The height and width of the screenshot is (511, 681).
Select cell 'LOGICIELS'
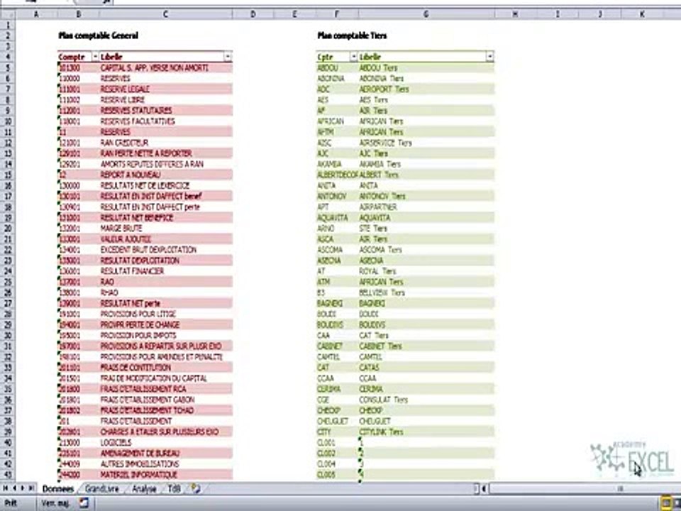166,442
